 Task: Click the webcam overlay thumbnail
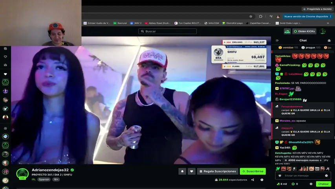click(40, 23)
